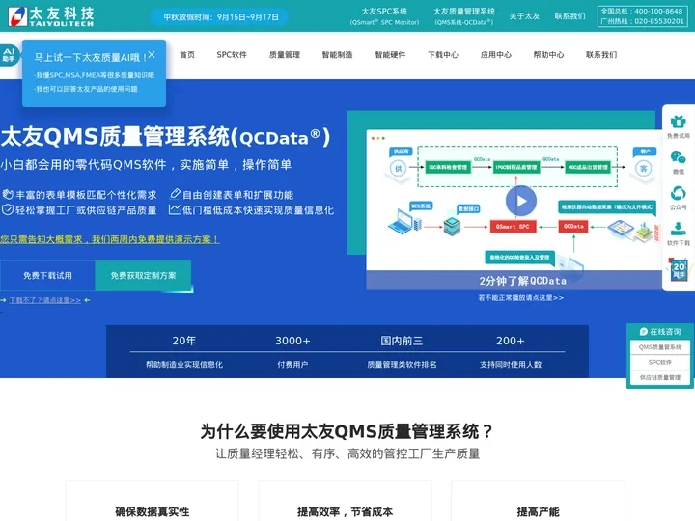The image size is (695, 521).
Task: Click the Taiyou Tech logo
Action: point(51,16)
